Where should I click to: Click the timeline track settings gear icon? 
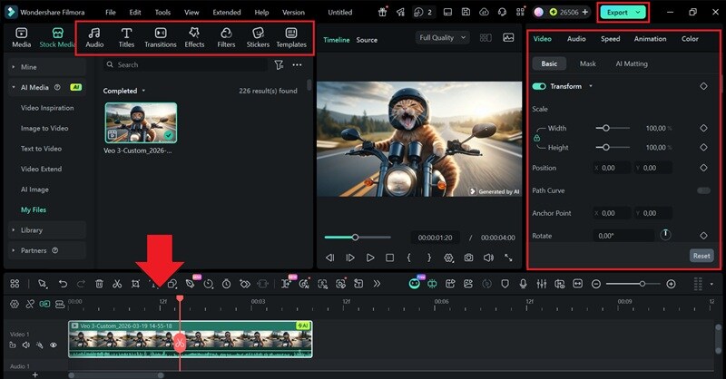coord(15,304)
